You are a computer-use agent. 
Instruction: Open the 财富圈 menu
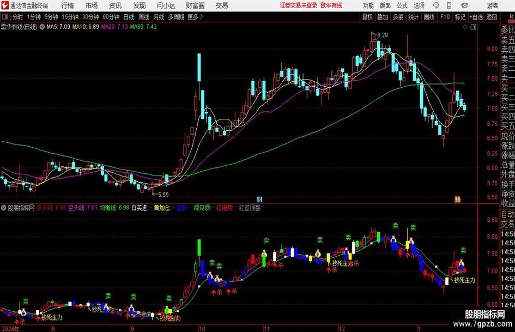click(x=195, y=5)
